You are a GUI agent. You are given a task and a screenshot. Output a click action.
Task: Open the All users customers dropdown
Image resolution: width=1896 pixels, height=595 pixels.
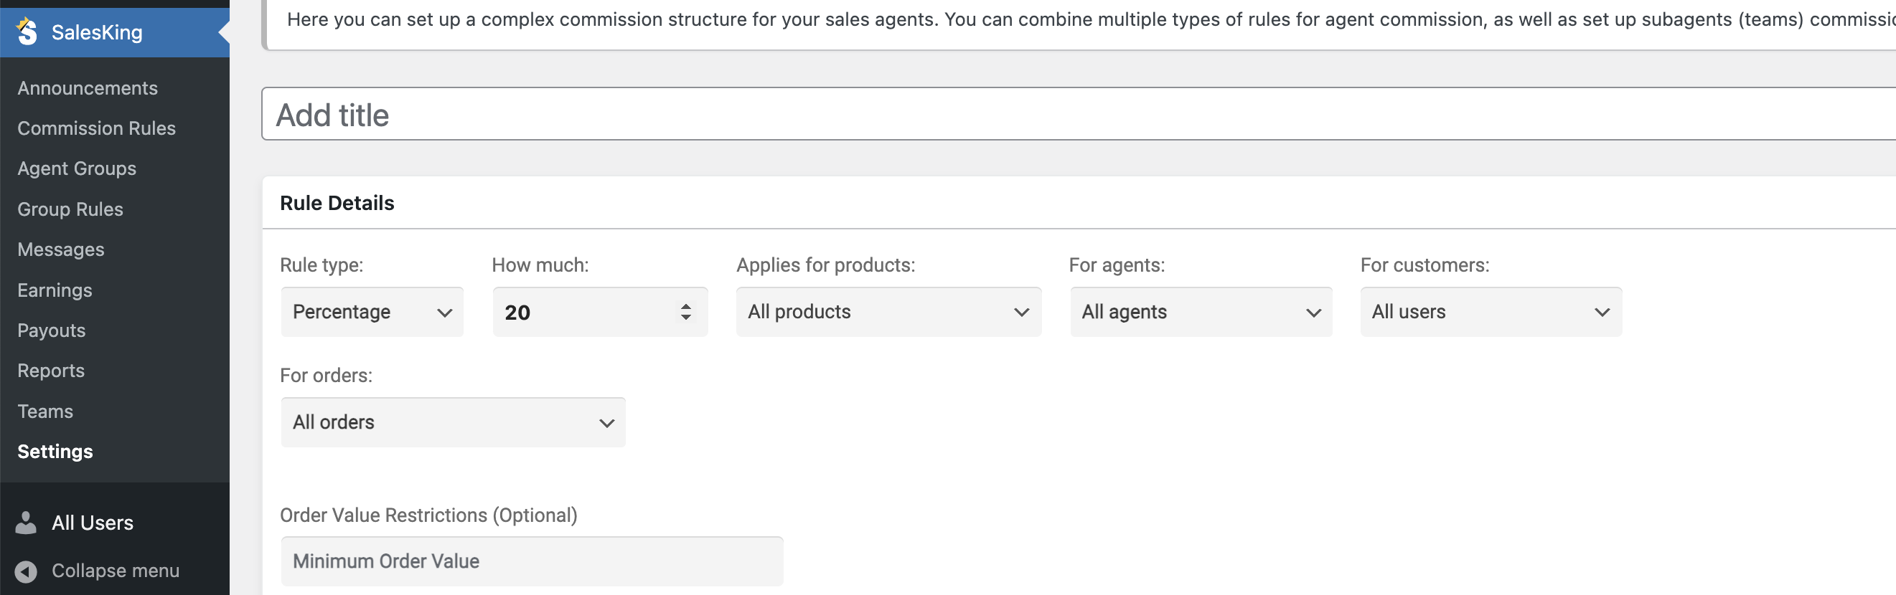[x=1491, y=312]
